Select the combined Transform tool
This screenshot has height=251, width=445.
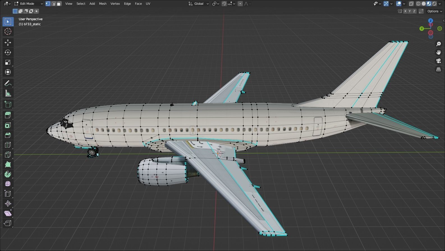click(8, 72)
